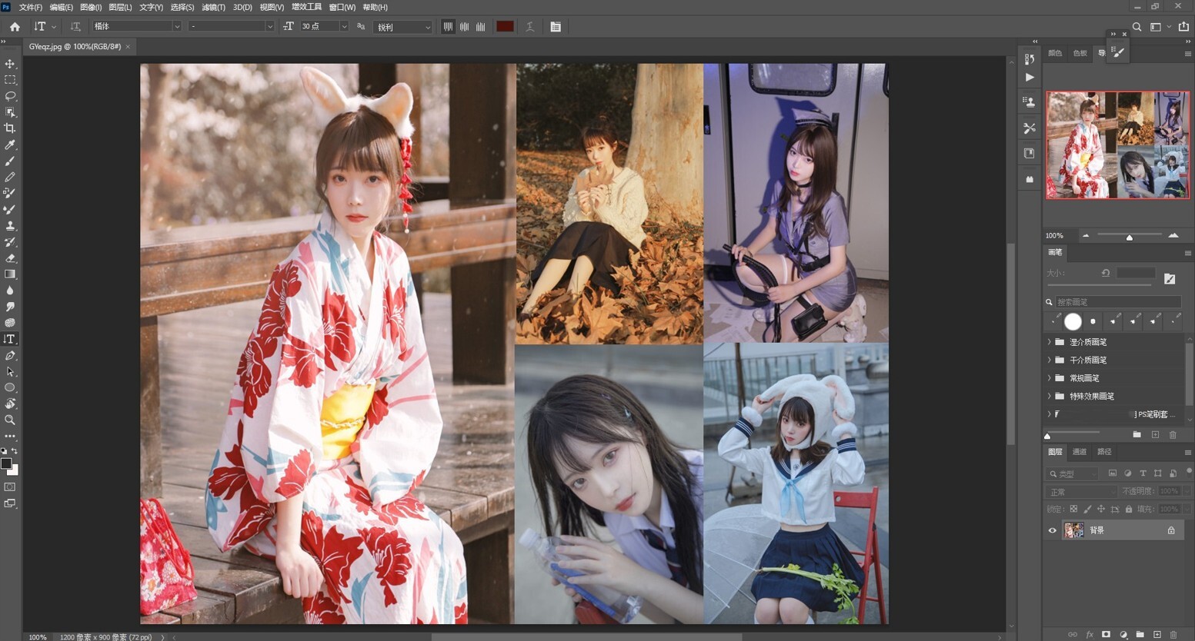Open the anti-aliasing dropdown 锐利

(403, 27)
